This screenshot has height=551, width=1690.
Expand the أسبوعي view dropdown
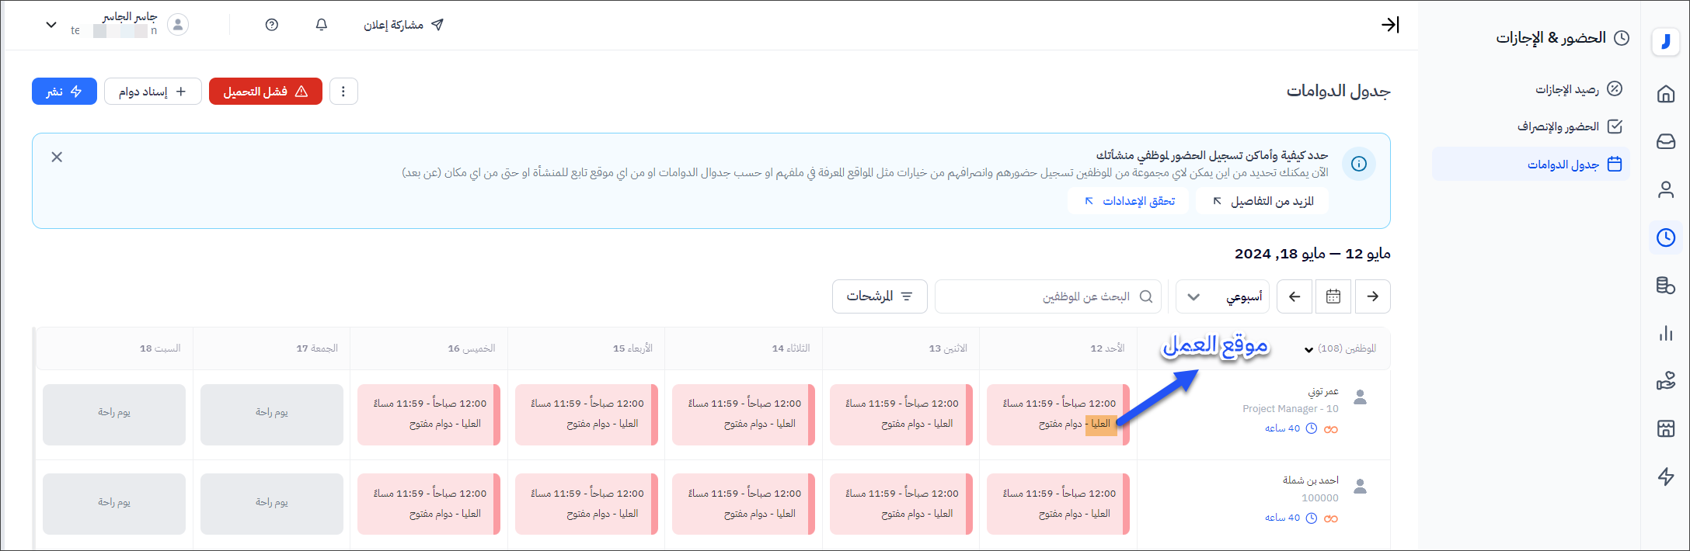point(1222,296)
